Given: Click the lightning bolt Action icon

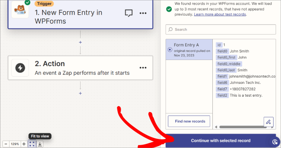Looking at the screenshot, I should tap(20, 68).
